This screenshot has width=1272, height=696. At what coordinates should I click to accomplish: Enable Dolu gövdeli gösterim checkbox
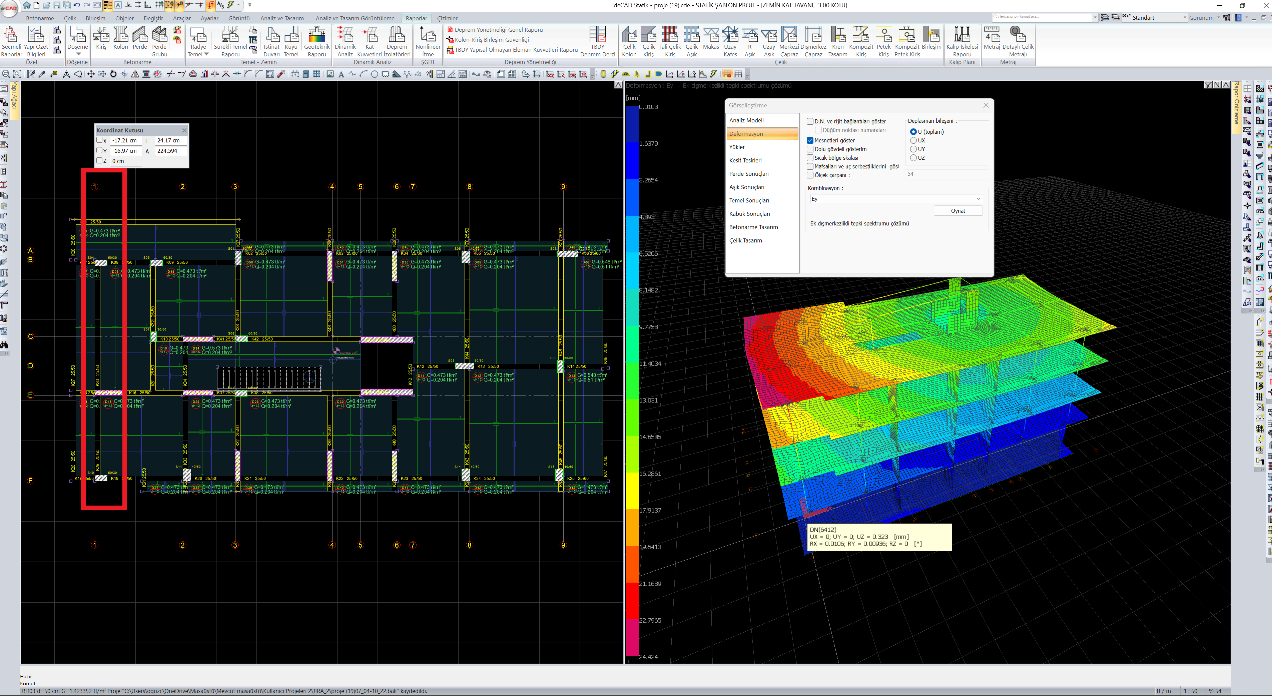pyautogui.click(x=810, y=149)
